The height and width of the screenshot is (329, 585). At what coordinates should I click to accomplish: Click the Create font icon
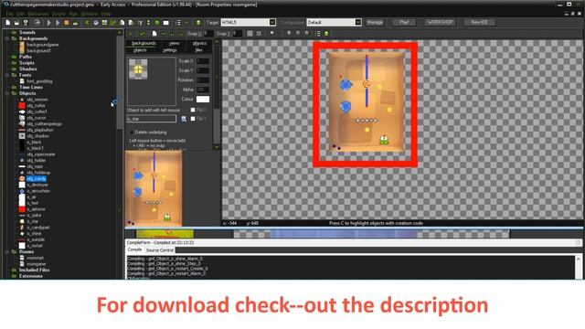point(140,22)
